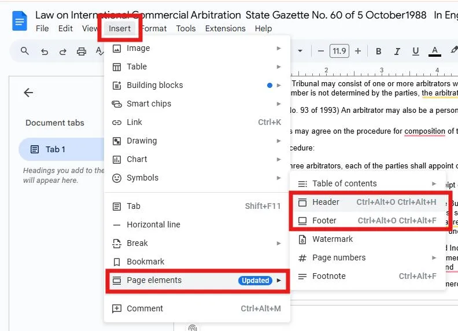458x331 pixels.
Task: Print the document via printer icon
Action: point(82,52)
